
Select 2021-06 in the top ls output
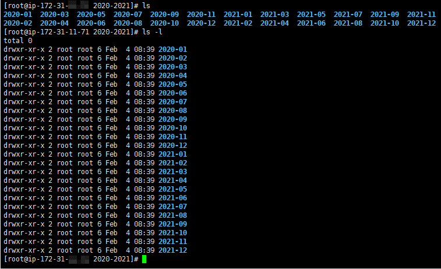coord(311,23)
